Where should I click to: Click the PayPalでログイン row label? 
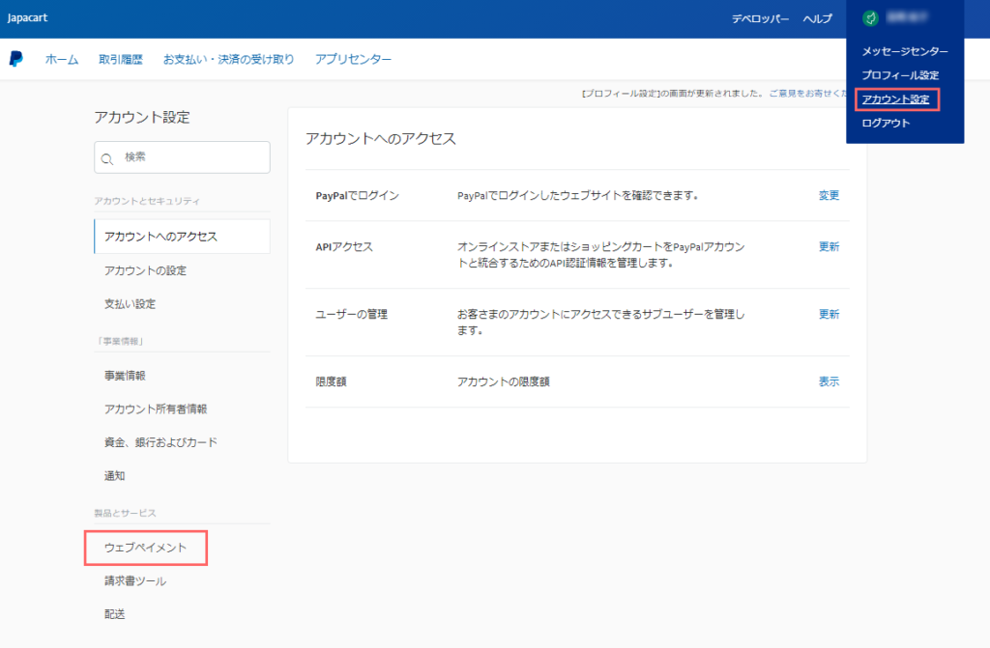[x=358, y=196]
